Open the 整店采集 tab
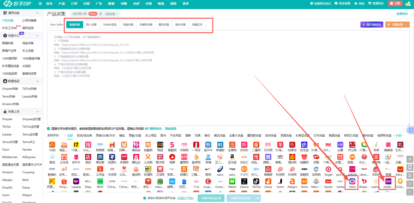 (164, 24)
